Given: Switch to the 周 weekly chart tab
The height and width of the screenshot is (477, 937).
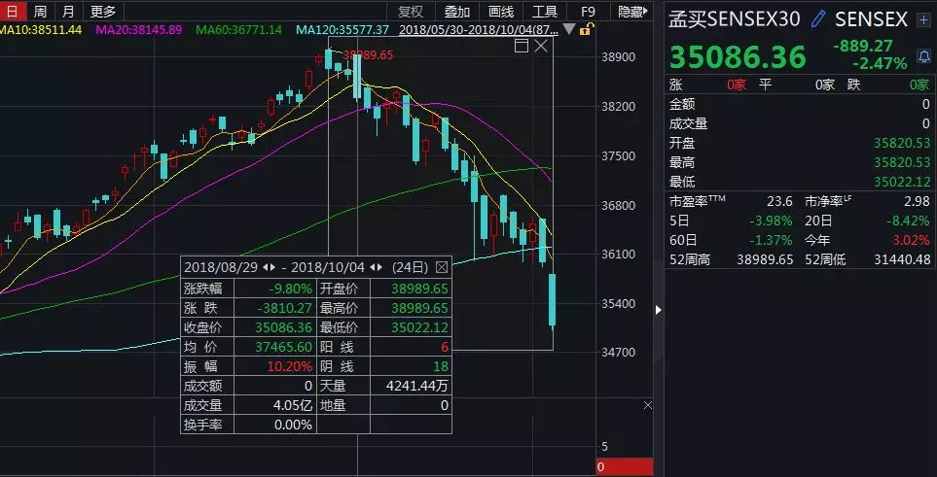Looking at the screenshot, I should (40, 11).
